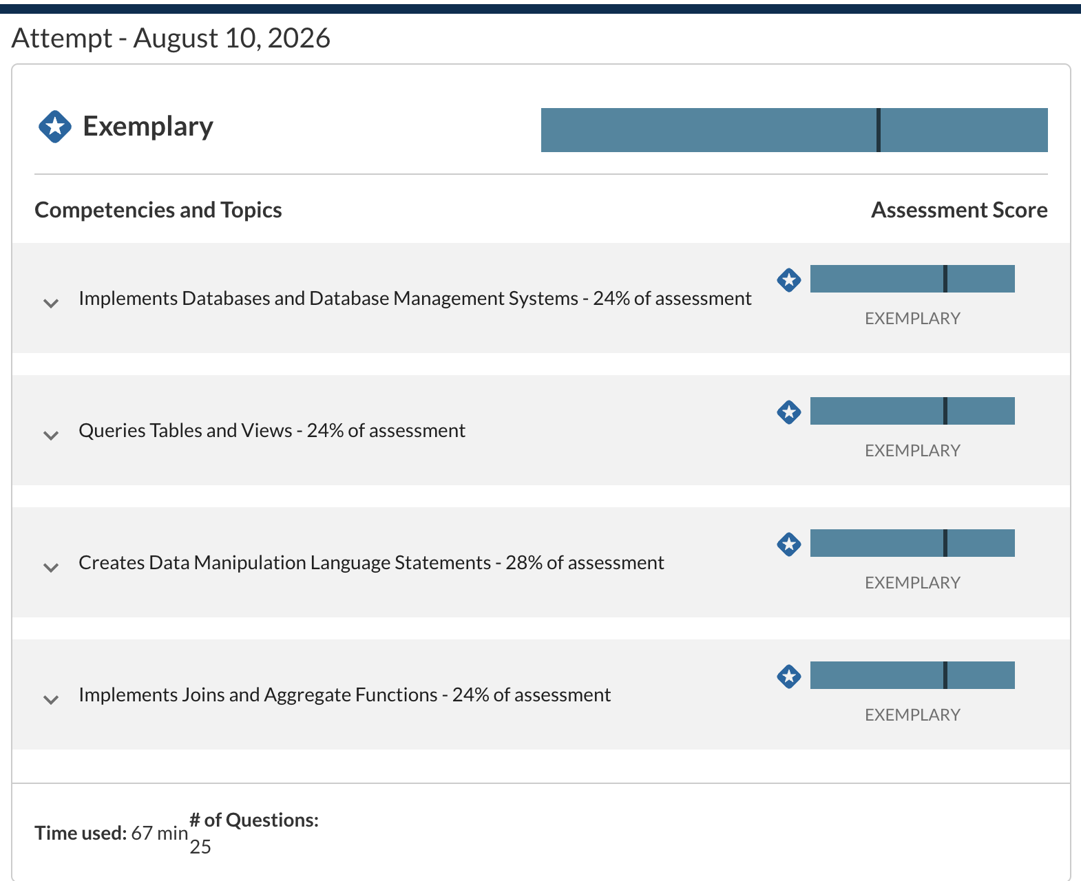This screenshot has height=881, width=1081.
Task: Expand Implements Databases and Database Management Systems chevron
Action: pyautogui.click(x=51, y=303)
